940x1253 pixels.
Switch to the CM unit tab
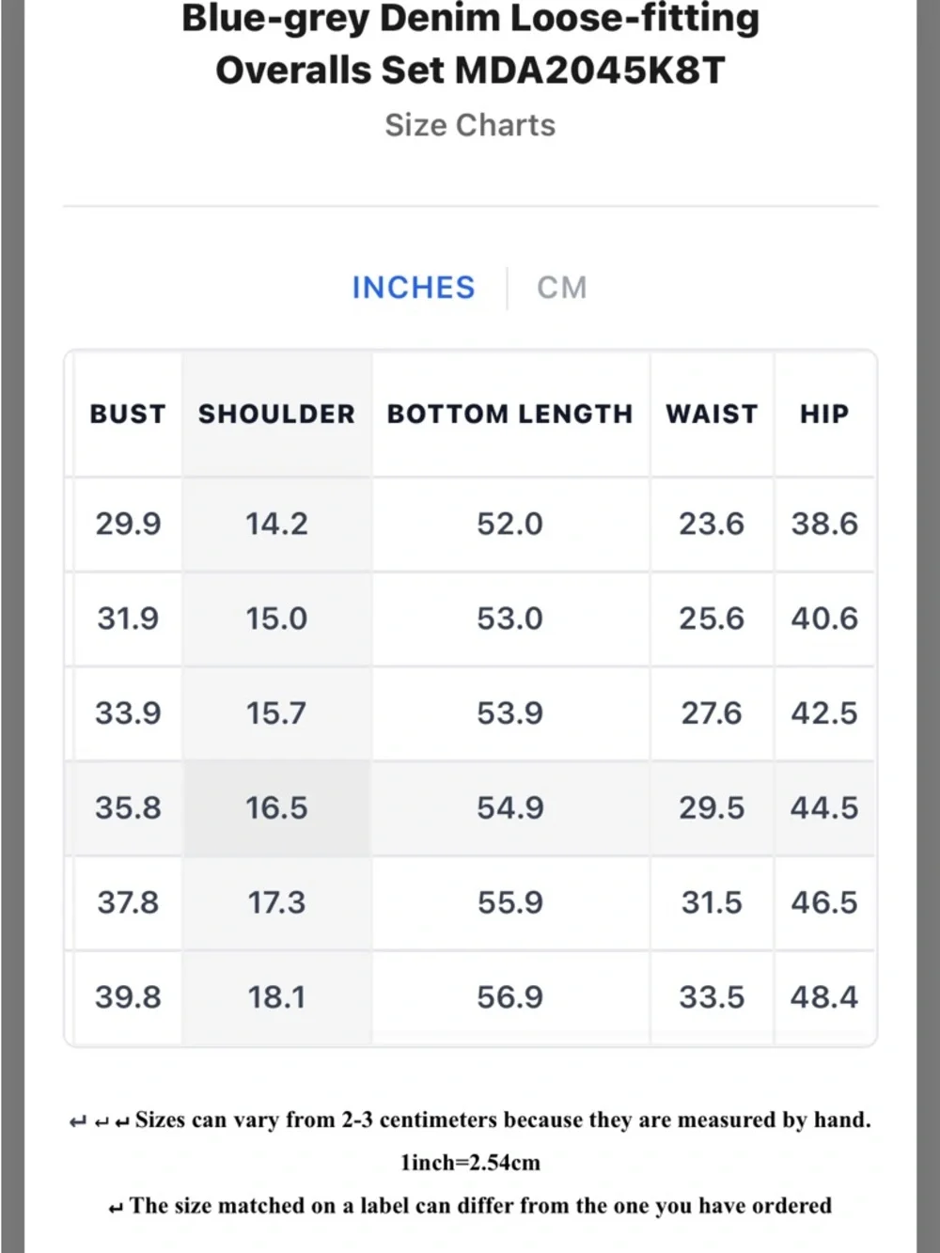coord(562,288)
